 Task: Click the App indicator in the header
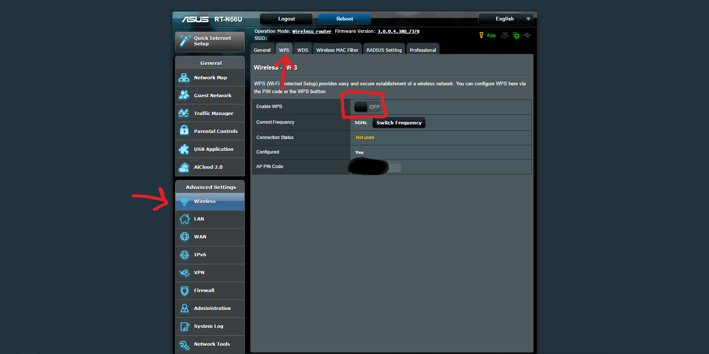[x=491, y=35]
